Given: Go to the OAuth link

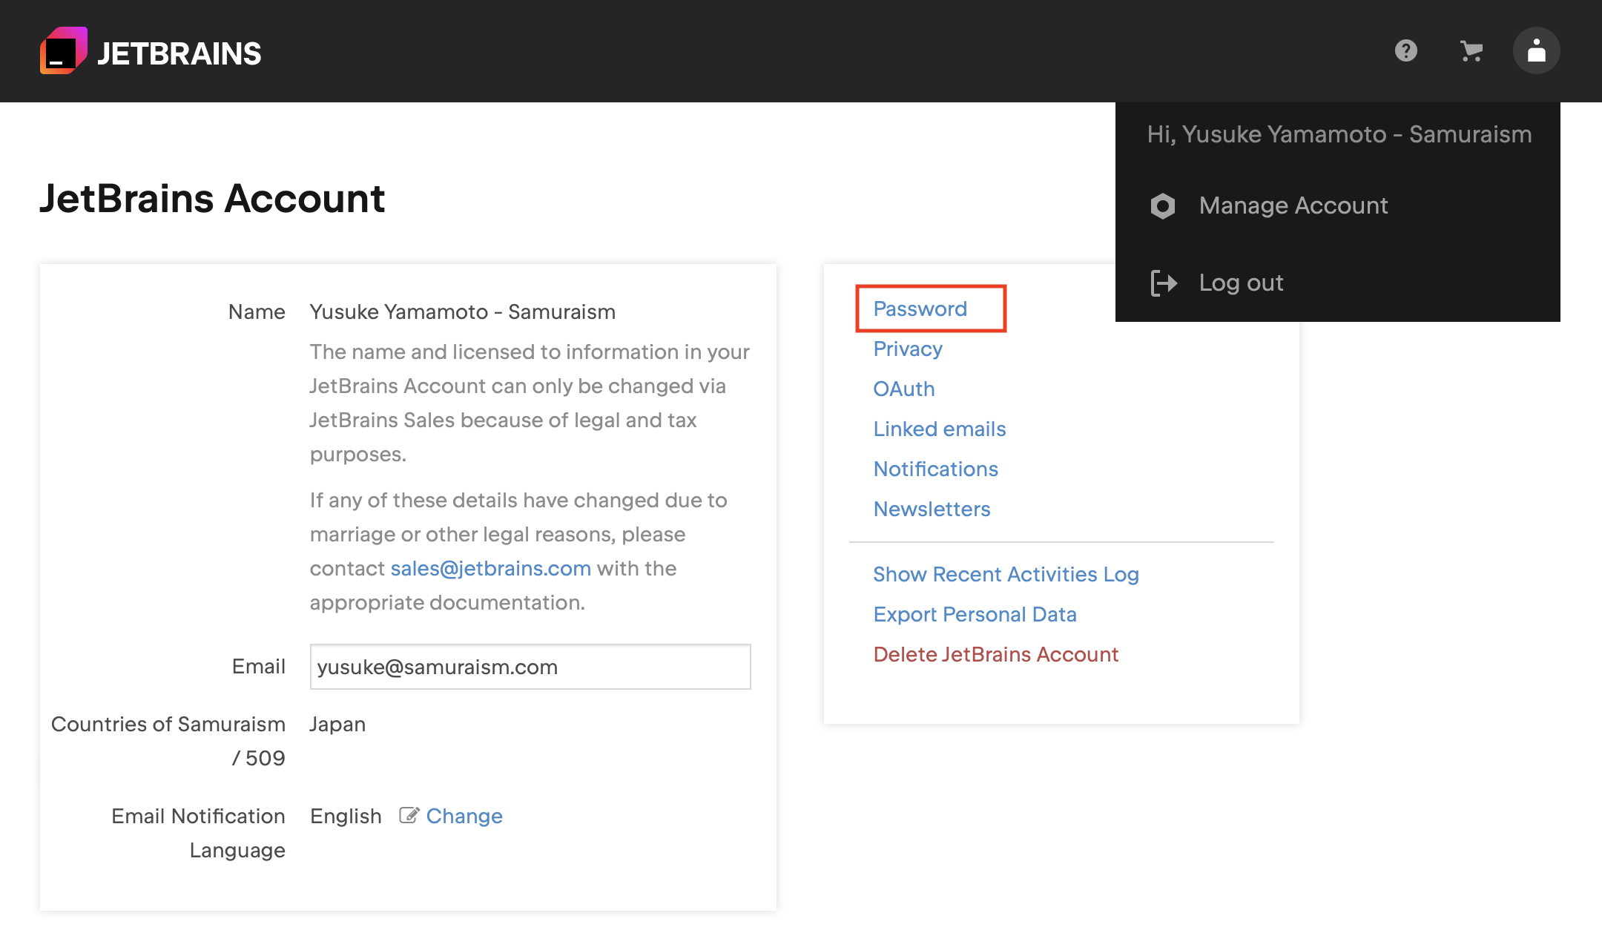Looking at the screenshot, I should 903,389.
